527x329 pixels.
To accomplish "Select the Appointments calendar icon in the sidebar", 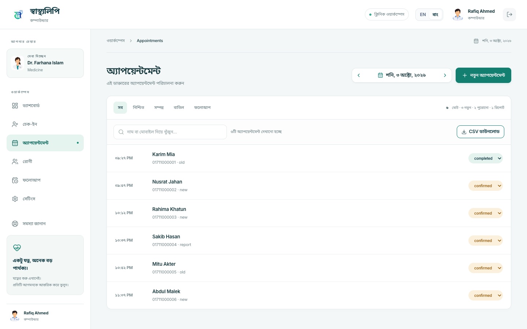I will 15,143.
